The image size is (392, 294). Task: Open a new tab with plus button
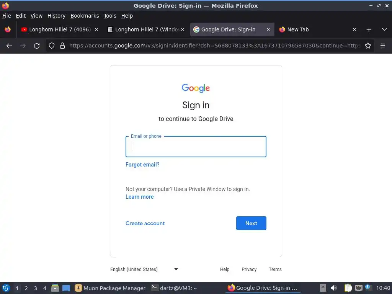[369, 30]
